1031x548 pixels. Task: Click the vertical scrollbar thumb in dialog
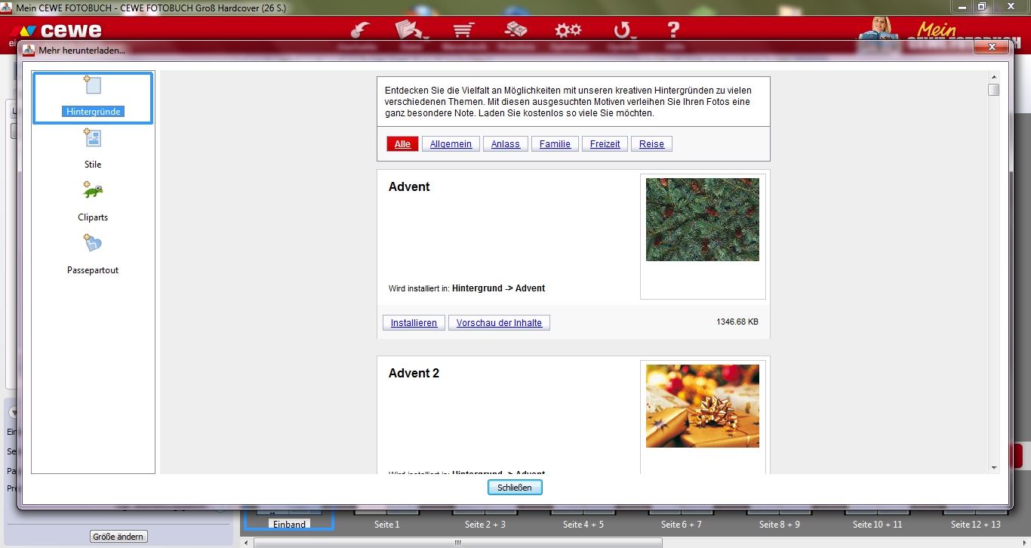[994, 90]
